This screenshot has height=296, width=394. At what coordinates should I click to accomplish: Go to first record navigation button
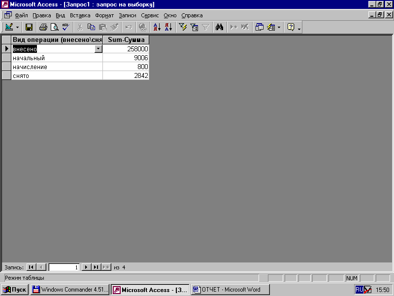(31, 267)
